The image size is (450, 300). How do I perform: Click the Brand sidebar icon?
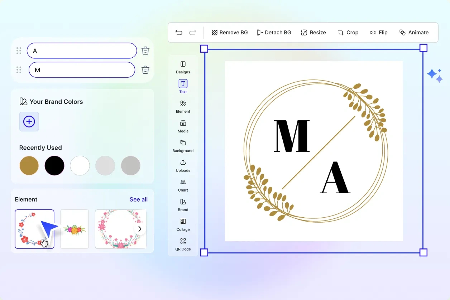click(x=183, y=205)
